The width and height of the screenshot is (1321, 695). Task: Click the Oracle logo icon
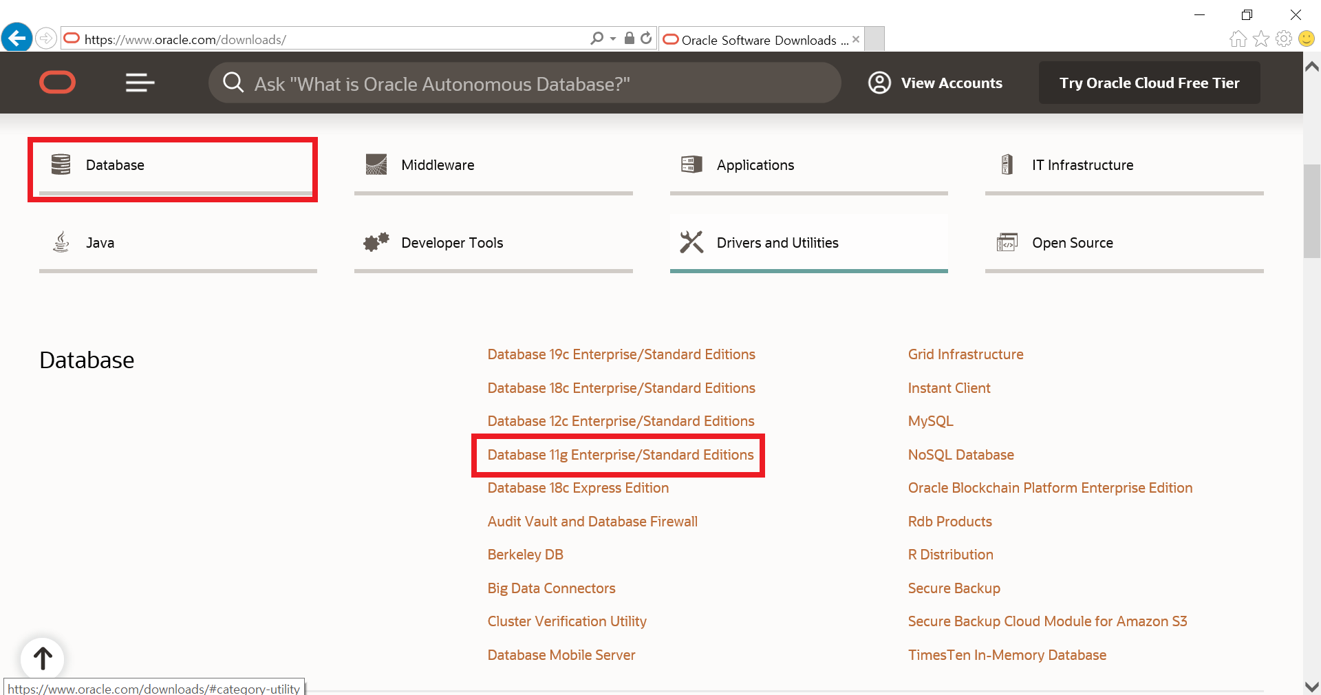(x=57, y=83)
